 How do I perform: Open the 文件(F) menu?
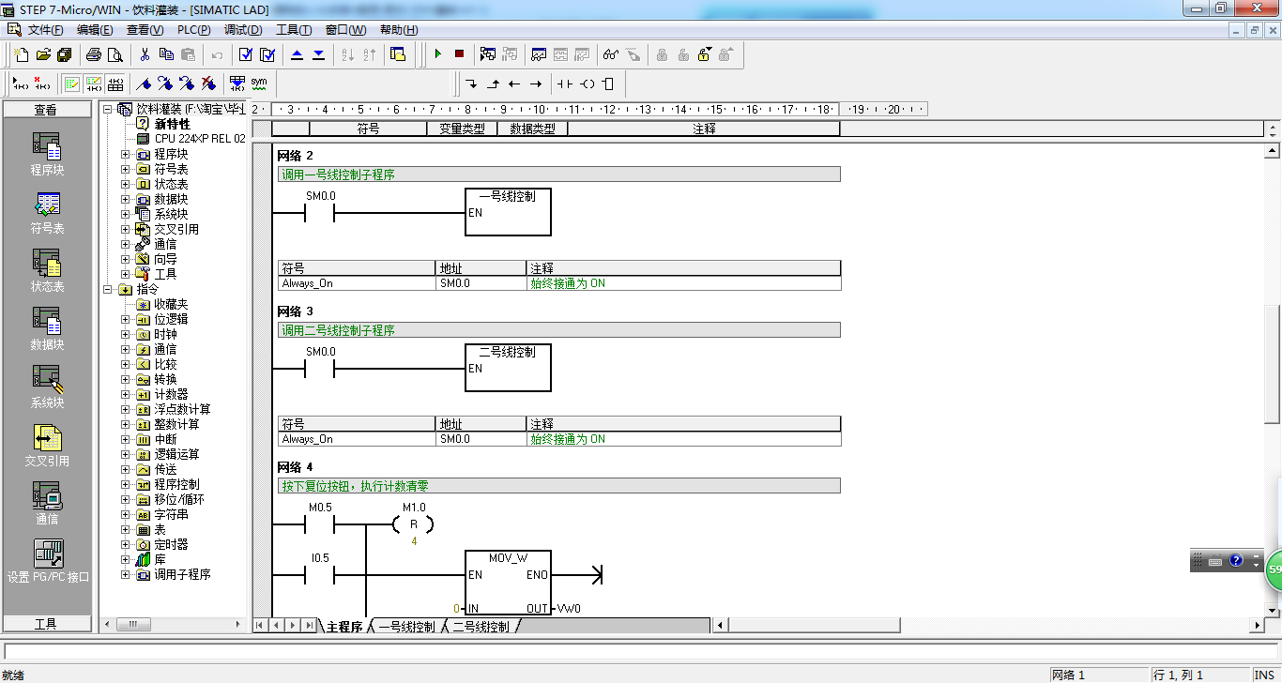[x=45, y=30]
